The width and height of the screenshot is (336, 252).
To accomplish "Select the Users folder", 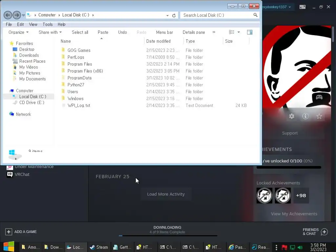I will coord(73,92).
